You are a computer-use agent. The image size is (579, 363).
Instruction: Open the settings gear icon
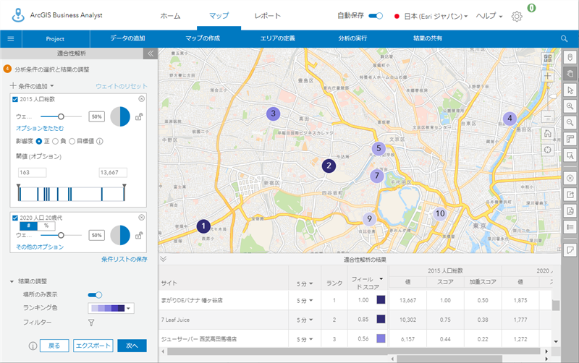(517, 16)
